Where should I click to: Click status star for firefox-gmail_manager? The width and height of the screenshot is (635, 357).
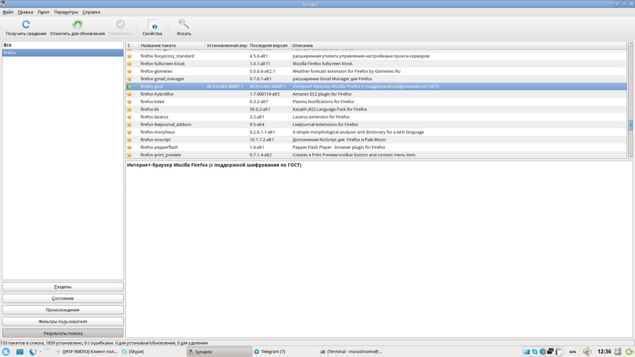129,79
